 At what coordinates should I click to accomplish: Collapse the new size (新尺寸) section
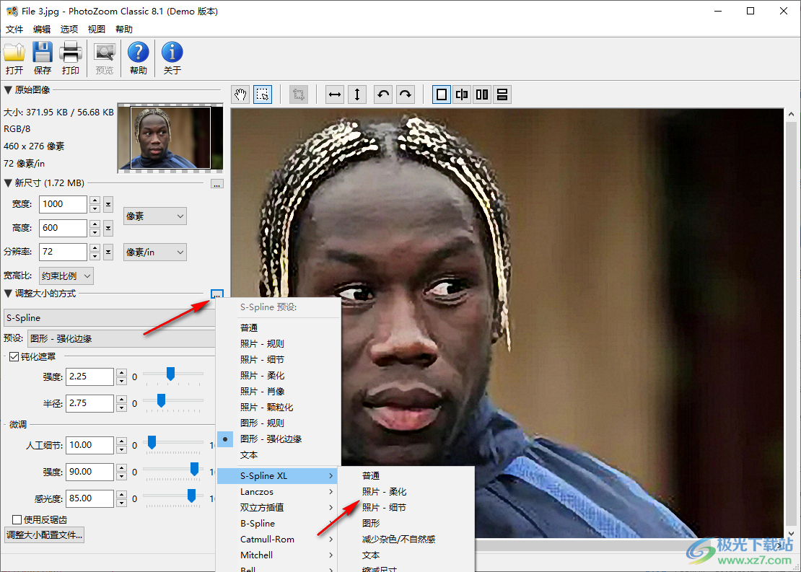click(x=8, y=182)
